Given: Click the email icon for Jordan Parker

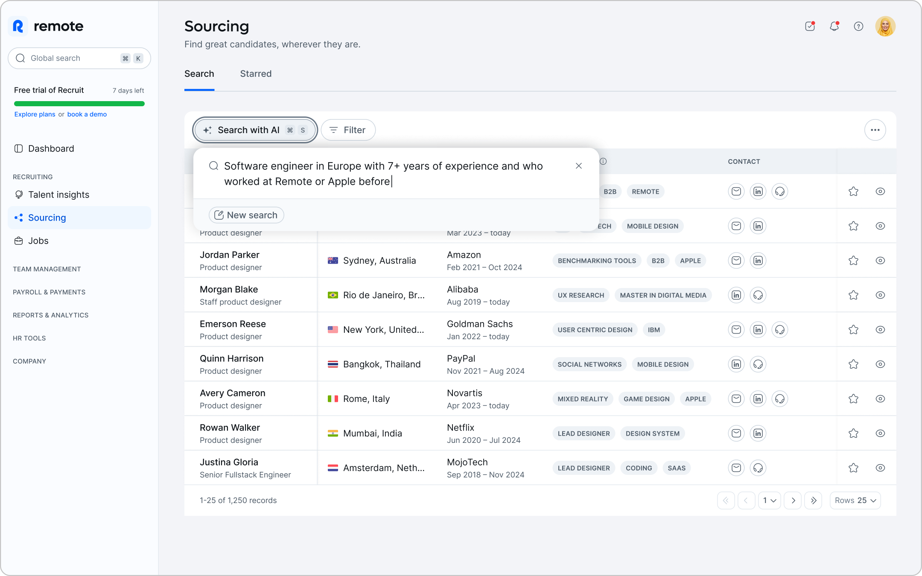Looking at the screenshot, I should 736,261.
